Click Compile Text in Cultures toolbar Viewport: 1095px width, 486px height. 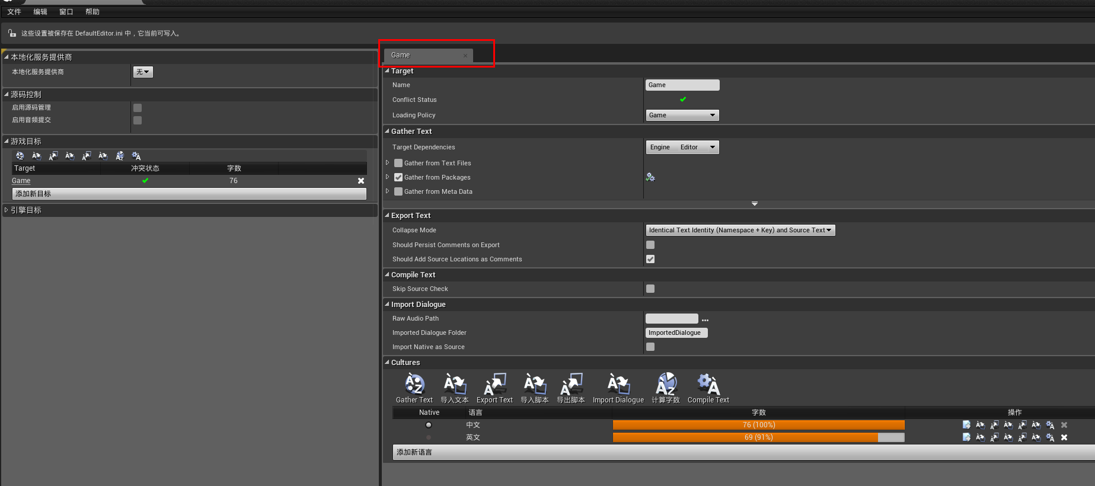(x=708, y=388)
